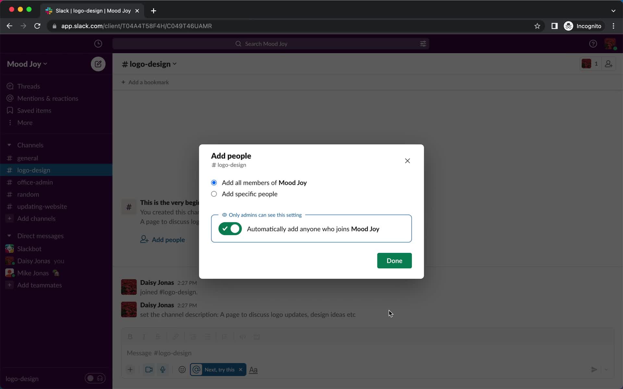Click the user profile avatar icon

[610, 43]
